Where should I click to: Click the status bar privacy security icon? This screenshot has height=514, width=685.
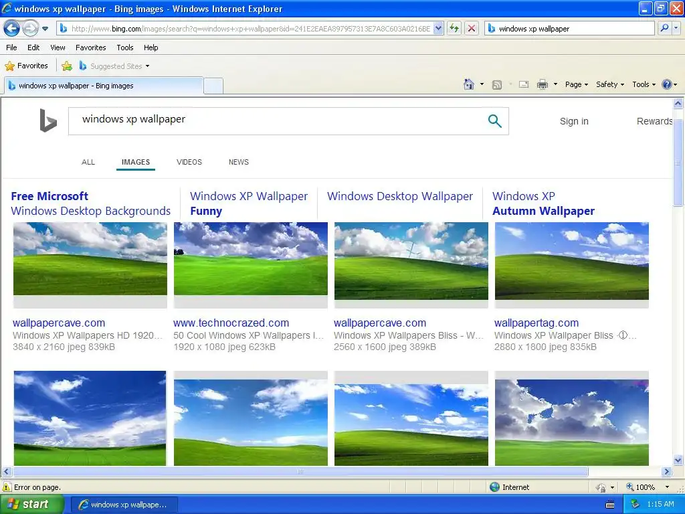[x=601, y=487]
